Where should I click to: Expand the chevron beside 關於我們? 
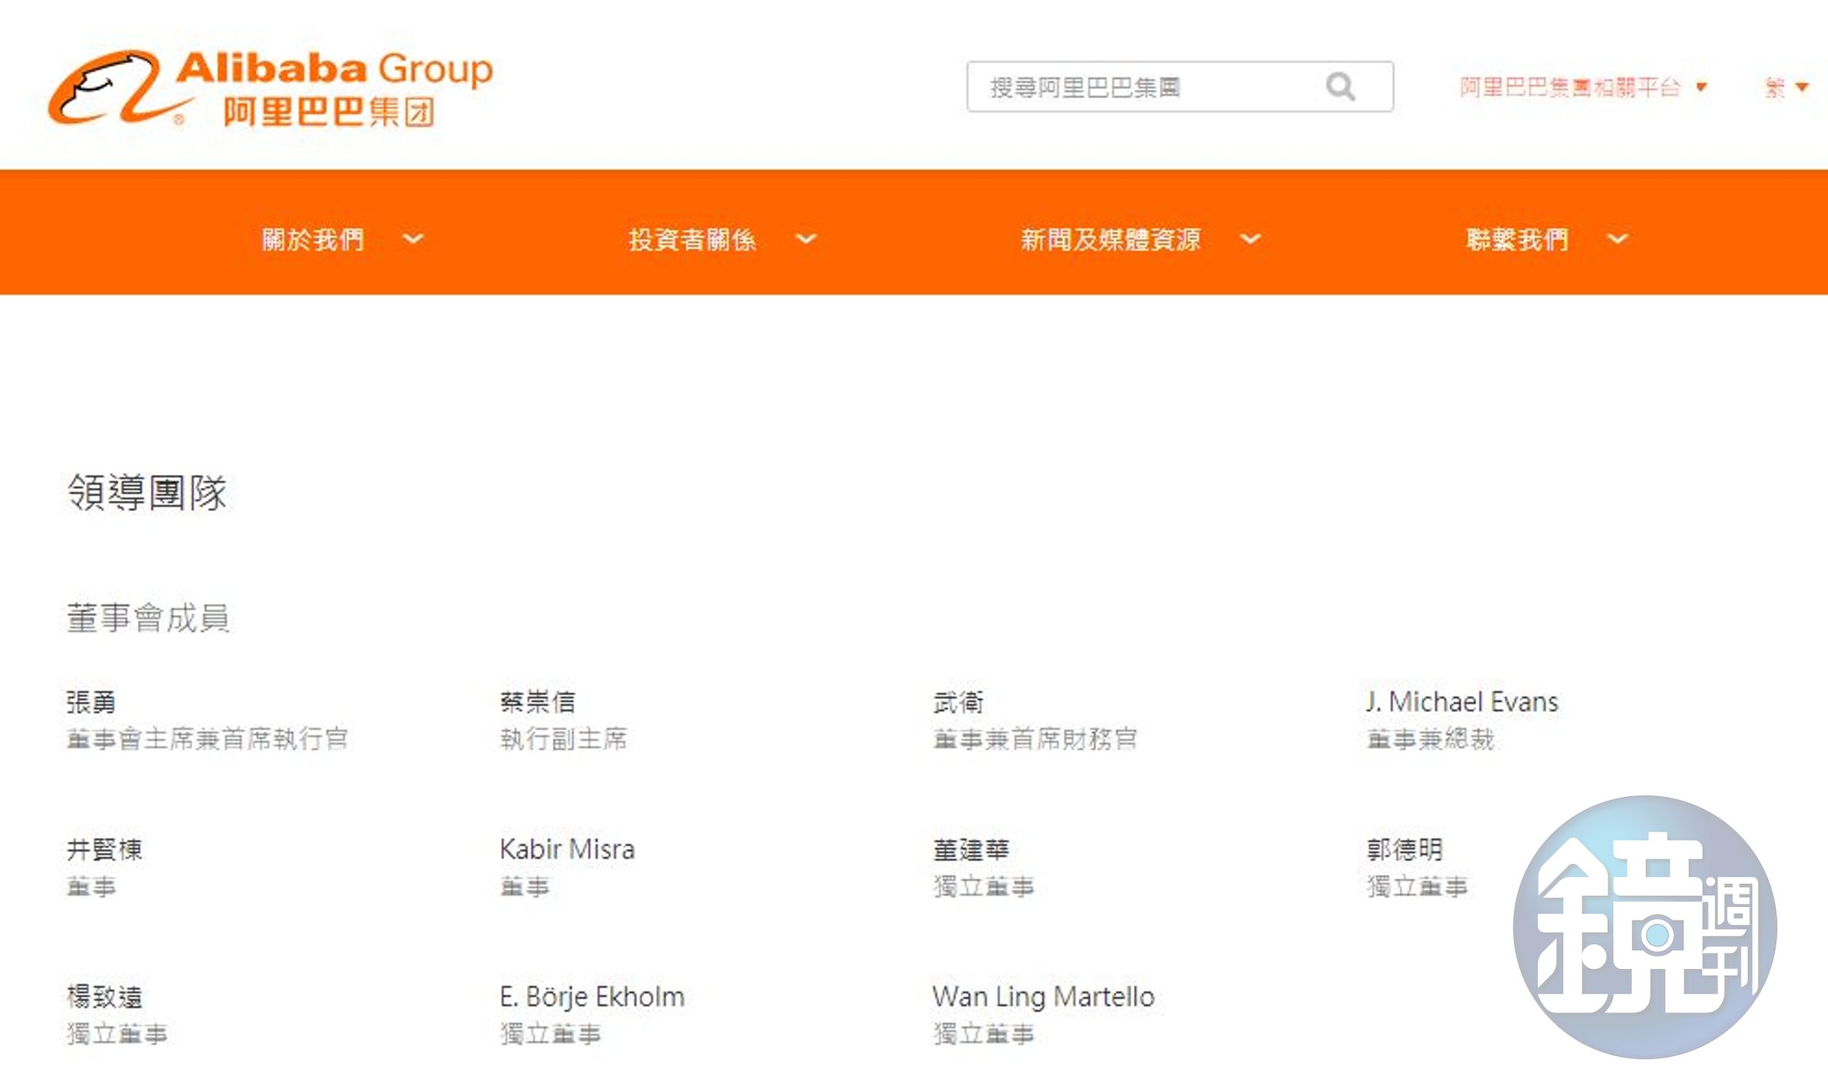pos(413,239)
